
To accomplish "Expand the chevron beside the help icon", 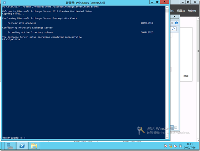I will click(172, 23).
